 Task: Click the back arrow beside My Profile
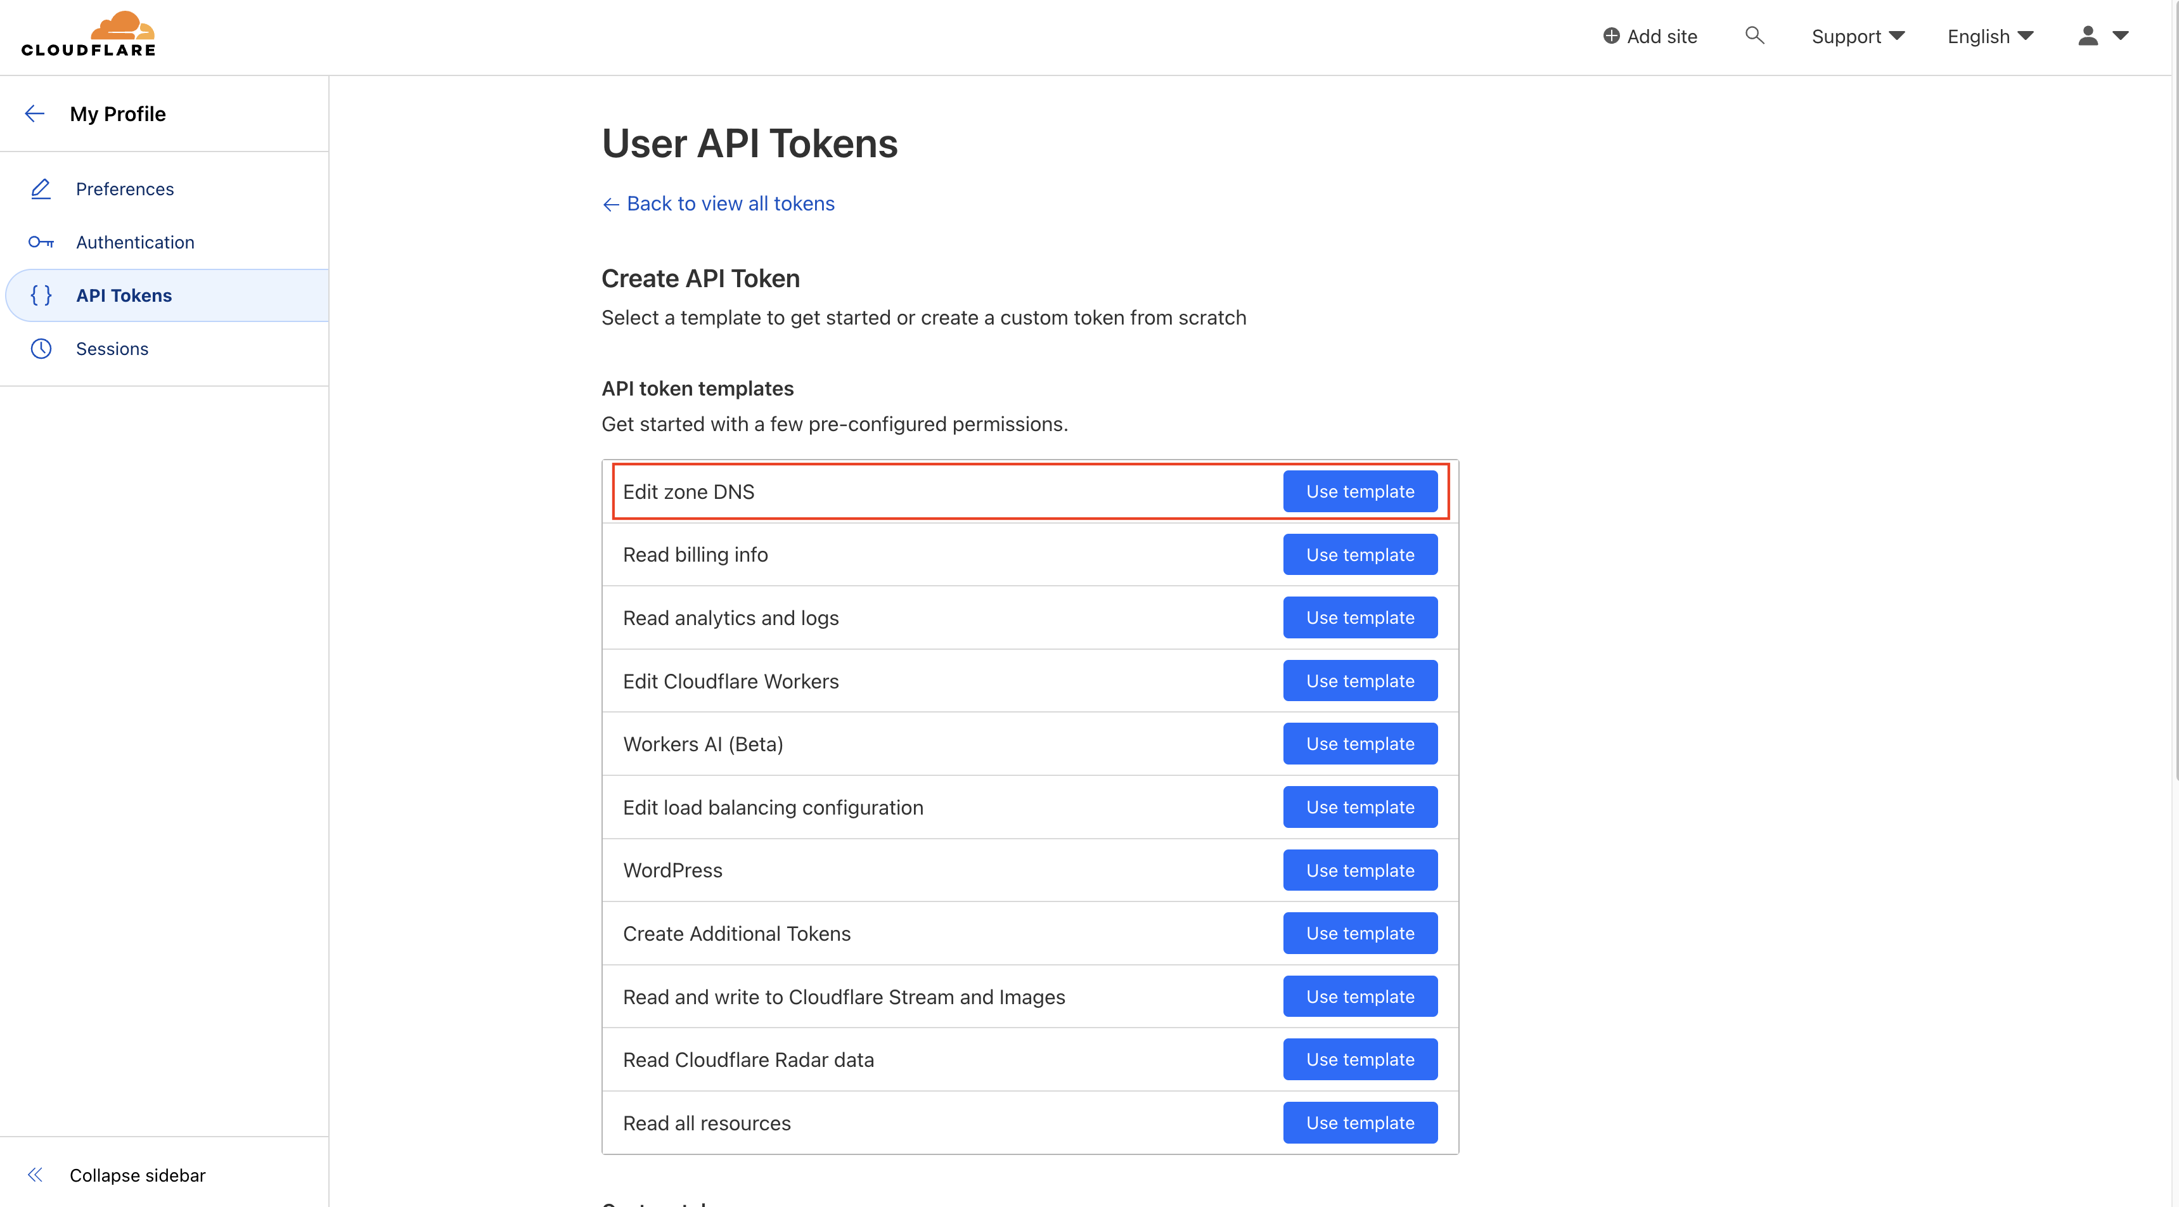click(35, 113)
